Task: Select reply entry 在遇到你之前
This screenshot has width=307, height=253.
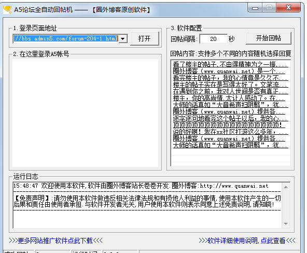Action: click(x=230, y=91)
